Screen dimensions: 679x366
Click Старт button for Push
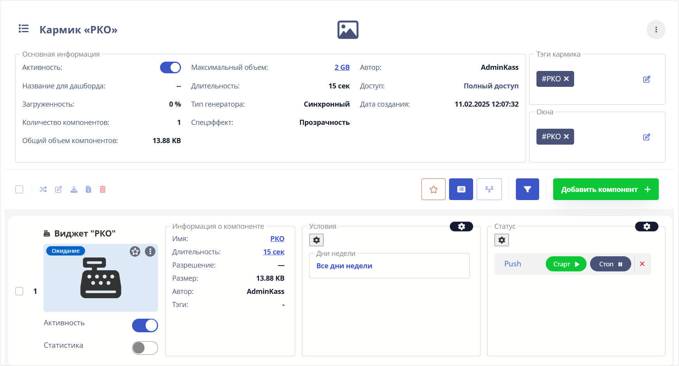566,264
